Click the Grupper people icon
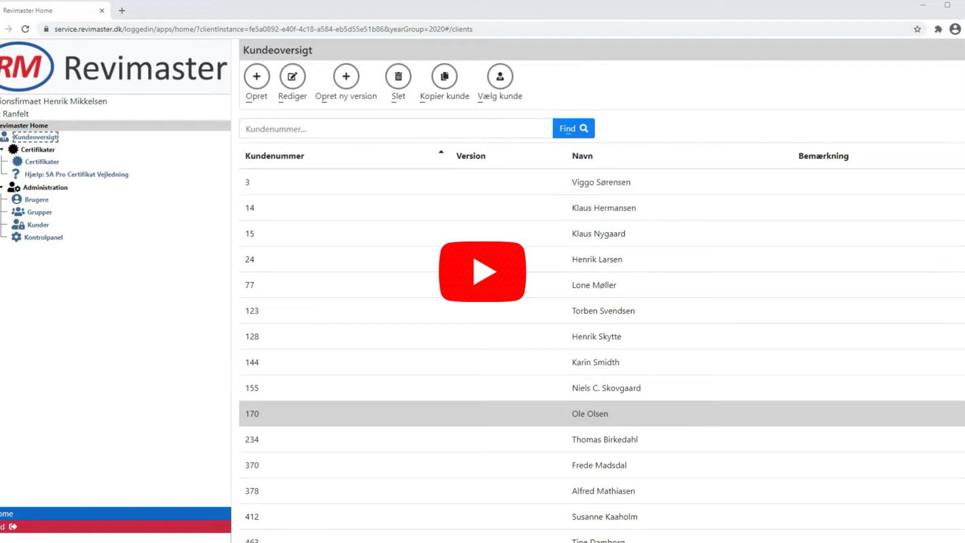Image resolution: width=965 pixels, height=543 pixels. point(18,212)
